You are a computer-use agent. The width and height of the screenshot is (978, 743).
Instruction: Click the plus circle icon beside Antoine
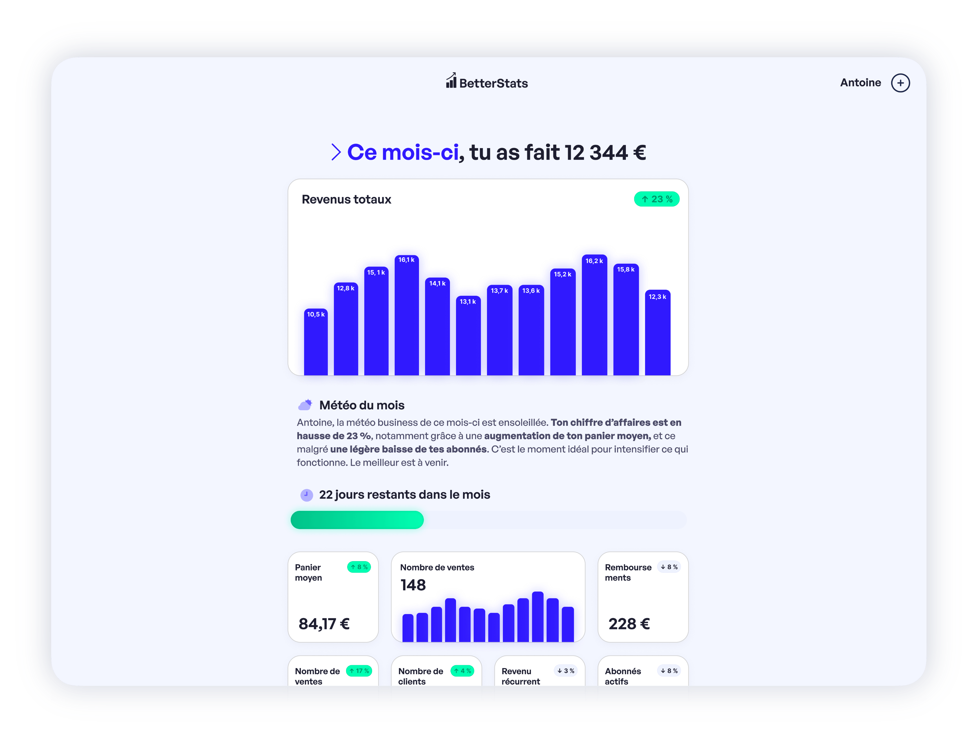900,83
